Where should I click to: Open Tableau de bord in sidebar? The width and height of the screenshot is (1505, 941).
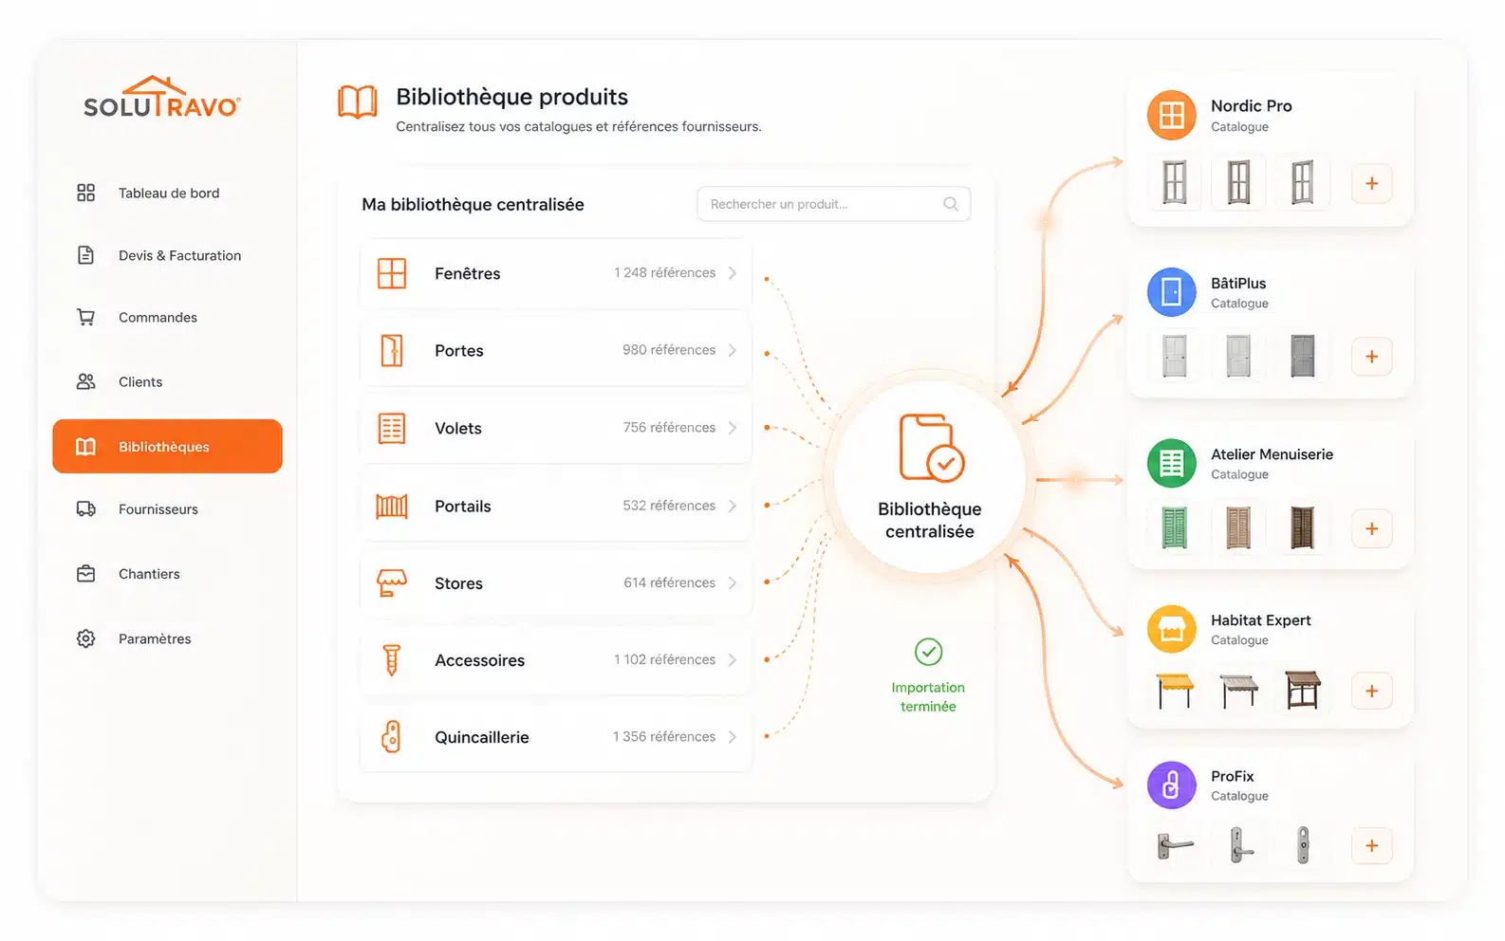point(168,193)
